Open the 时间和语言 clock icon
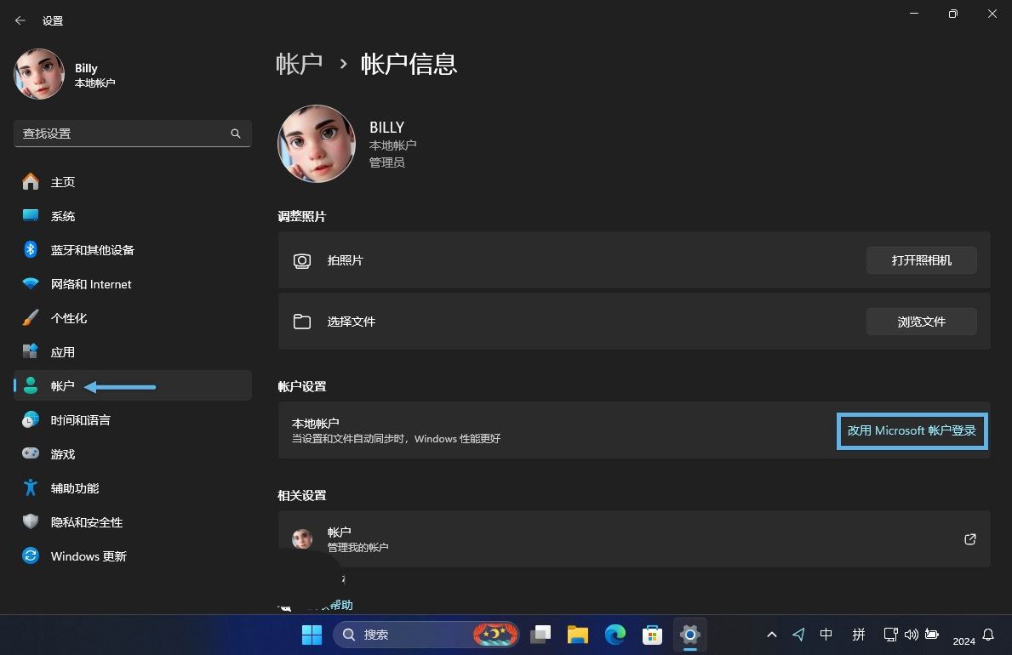This screenshot has width=1012, height=655. [x=31, y=419]
